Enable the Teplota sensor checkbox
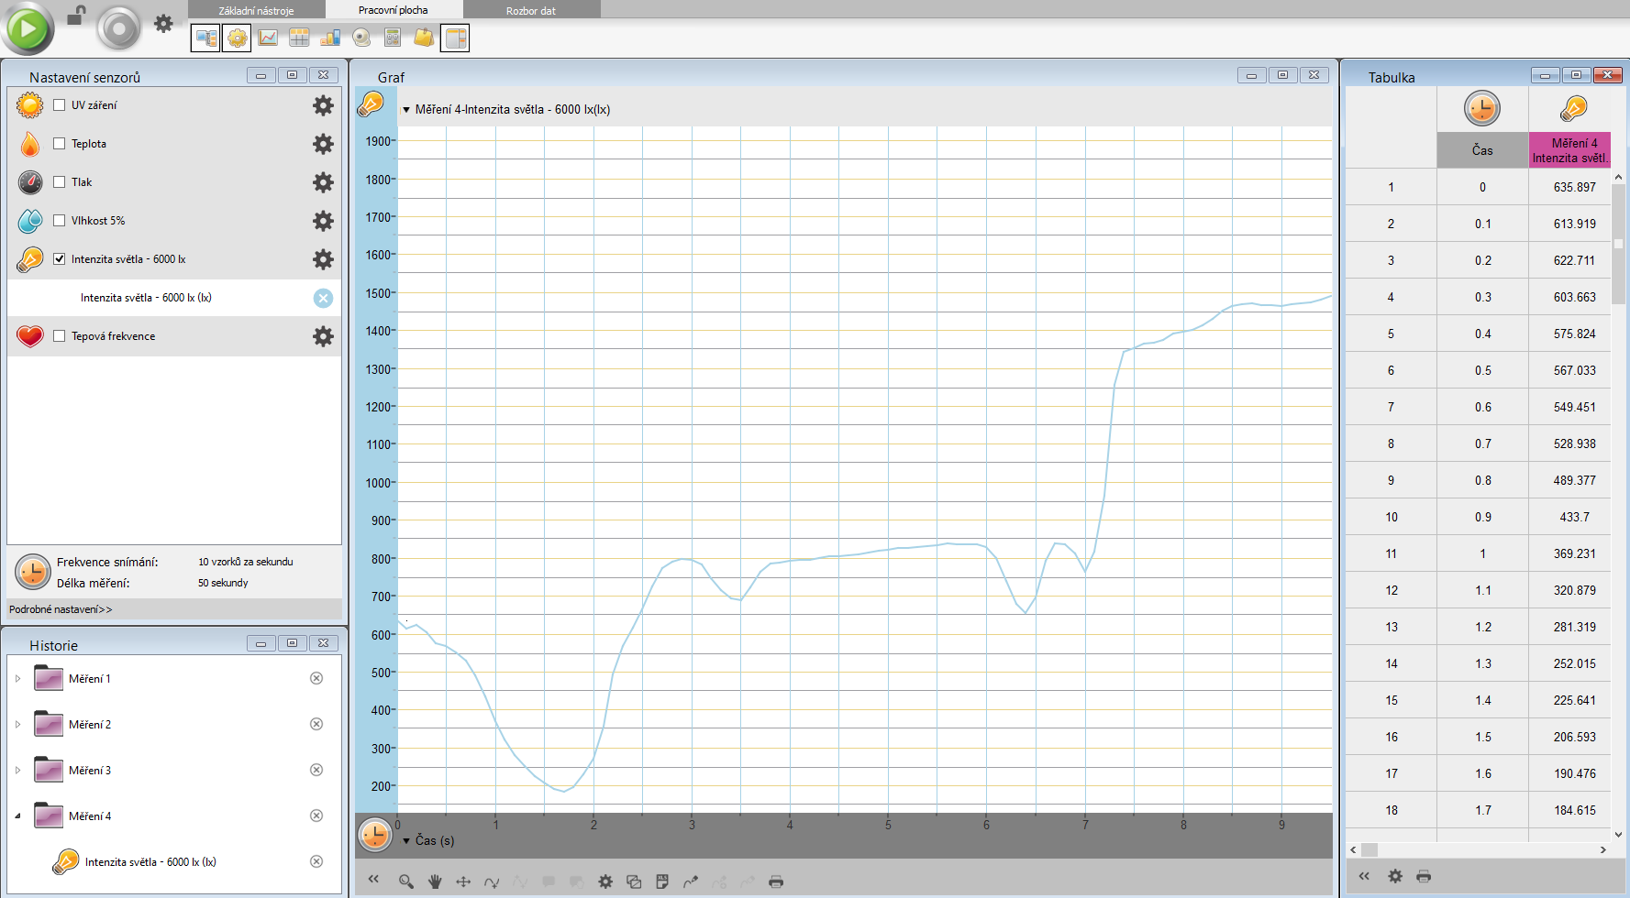The width and height of the screenshot is (1630, 898). coord(60,144)
